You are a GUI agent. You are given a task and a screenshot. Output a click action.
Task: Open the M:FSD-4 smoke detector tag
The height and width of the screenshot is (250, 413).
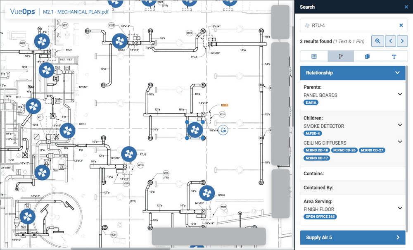313,133
